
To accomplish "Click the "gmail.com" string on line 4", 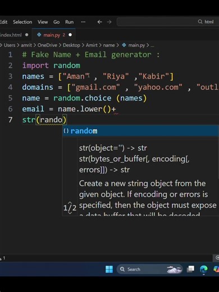I will coord(95,87).
